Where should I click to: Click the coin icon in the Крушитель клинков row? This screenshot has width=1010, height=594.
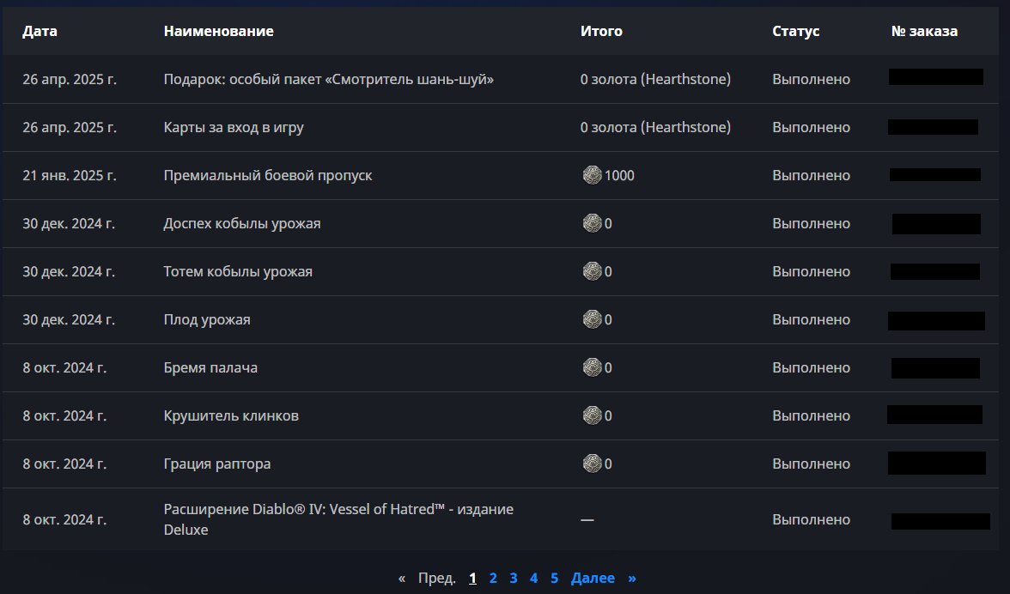[592, 416]
